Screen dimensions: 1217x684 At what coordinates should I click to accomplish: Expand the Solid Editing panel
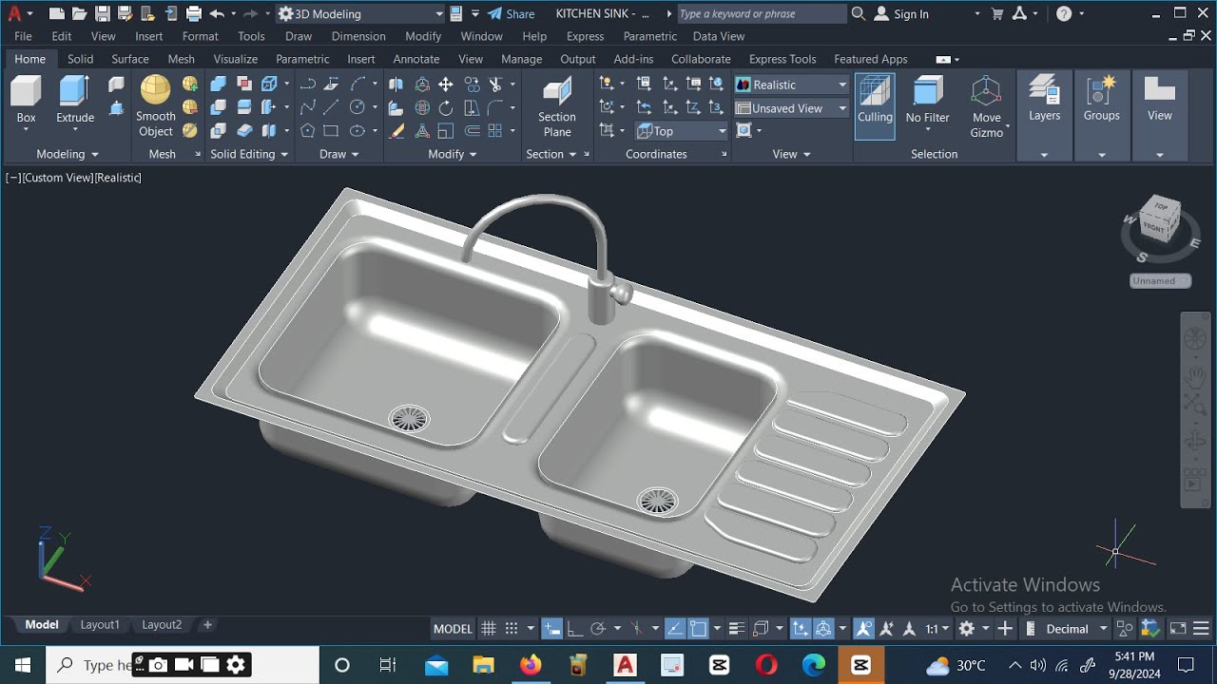pyautogui.click(x=249, y=154)
